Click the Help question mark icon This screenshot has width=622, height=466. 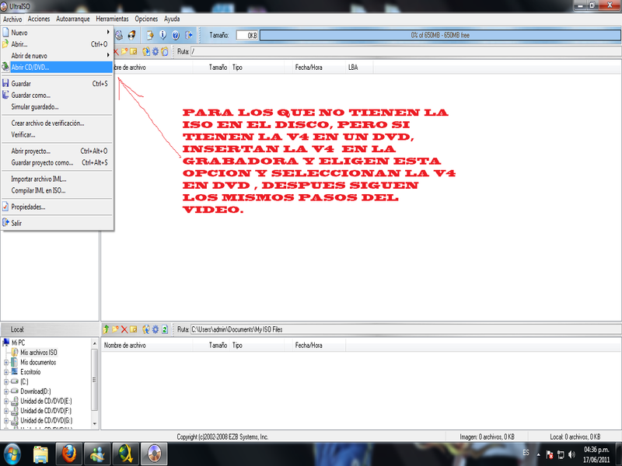tap(176, 35)
